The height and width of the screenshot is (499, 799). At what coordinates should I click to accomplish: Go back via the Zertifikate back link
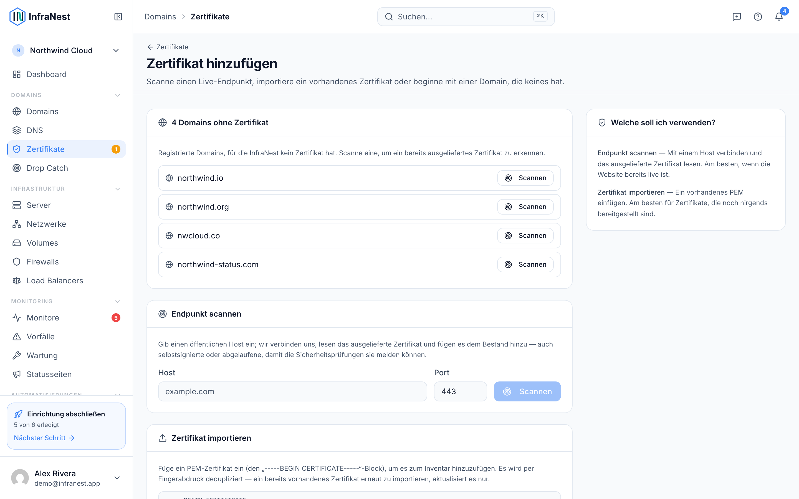[x=168, y=47]
